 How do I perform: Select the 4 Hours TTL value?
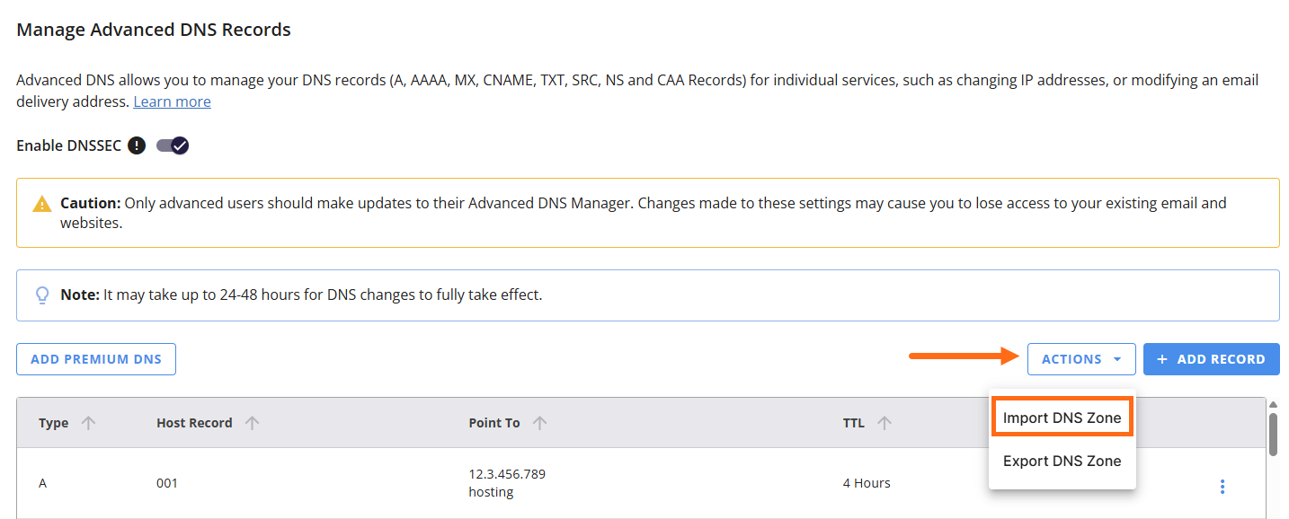coord(867,483)
